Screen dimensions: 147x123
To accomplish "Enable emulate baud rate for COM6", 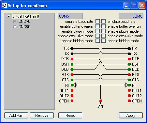I will [x=103, y=22].
